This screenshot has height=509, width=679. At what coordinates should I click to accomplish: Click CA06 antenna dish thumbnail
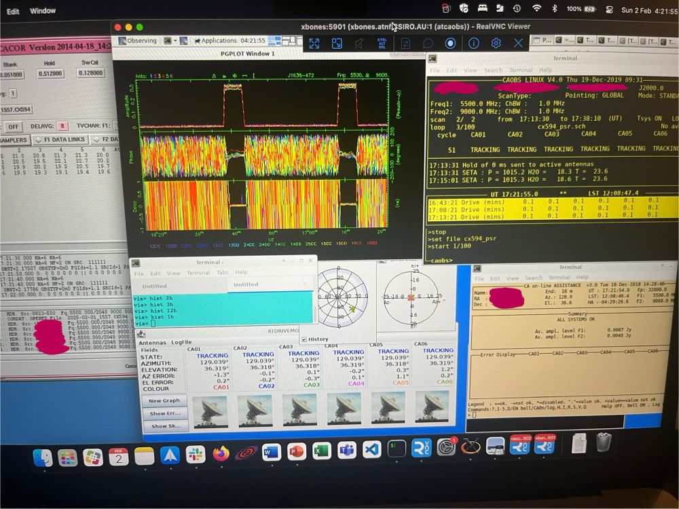(432, 407)
